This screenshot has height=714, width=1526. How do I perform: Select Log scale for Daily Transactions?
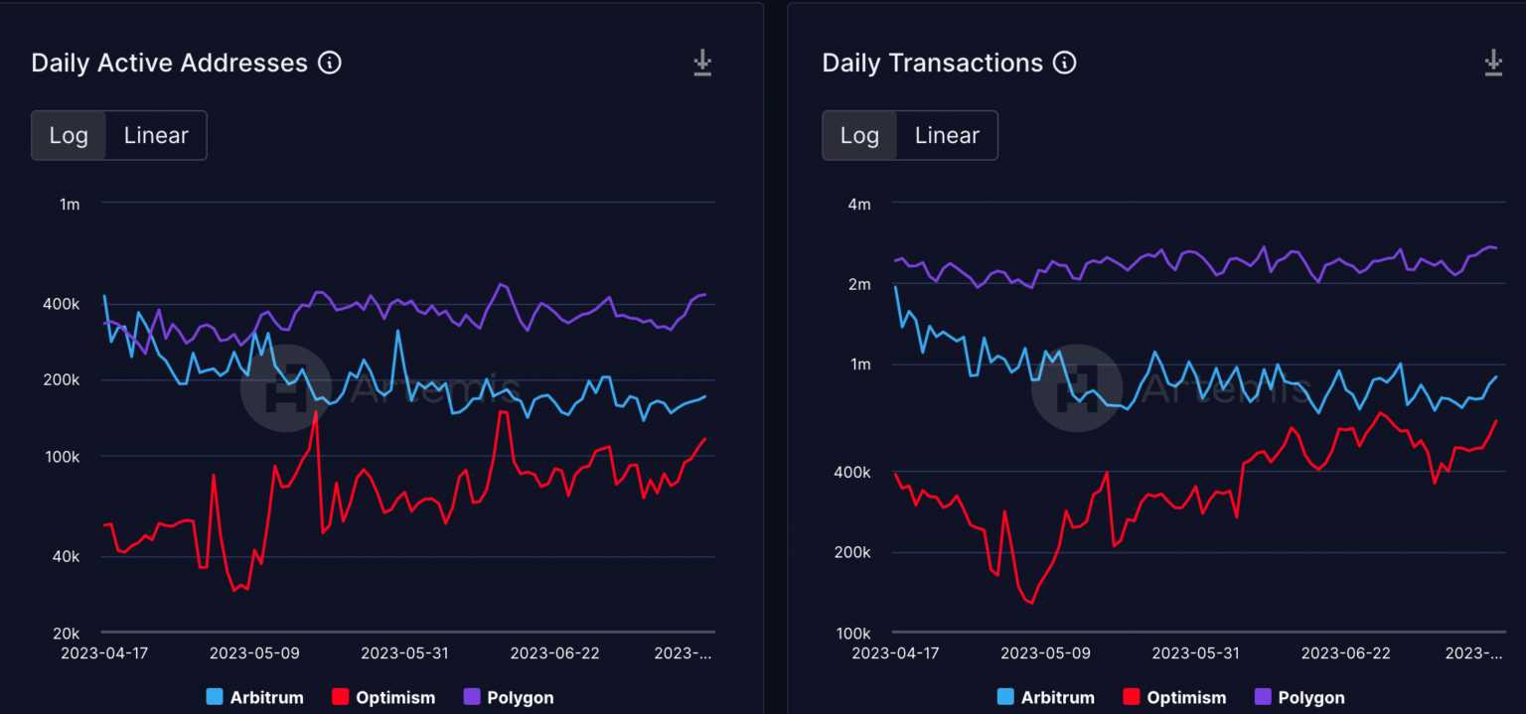point(859,135)
